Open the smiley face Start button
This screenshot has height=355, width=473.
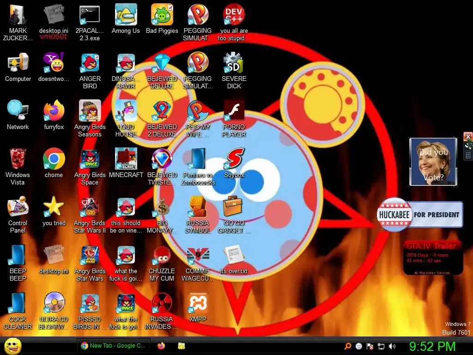tap(13, 346)
